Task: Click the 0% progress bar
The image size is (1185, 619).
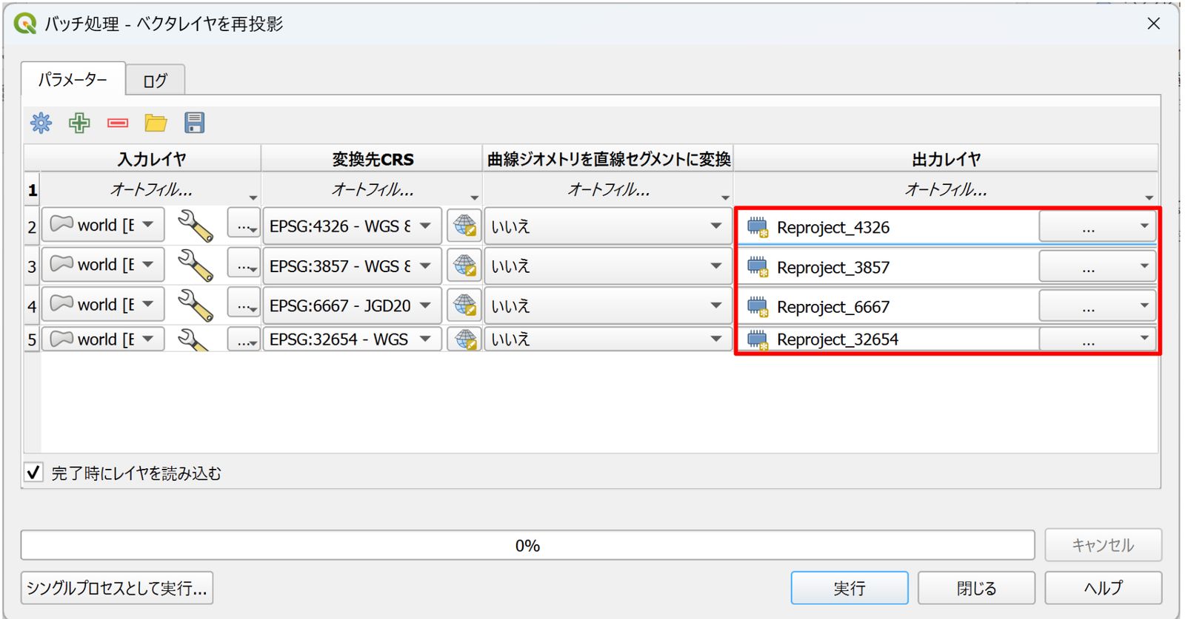Action: tap(527, 545)
